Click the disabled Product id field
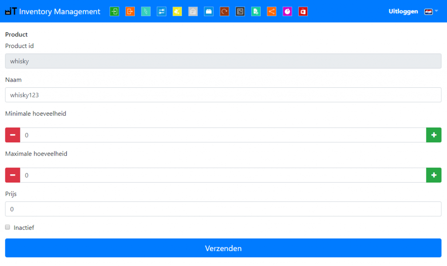 (x=223, y=61)
